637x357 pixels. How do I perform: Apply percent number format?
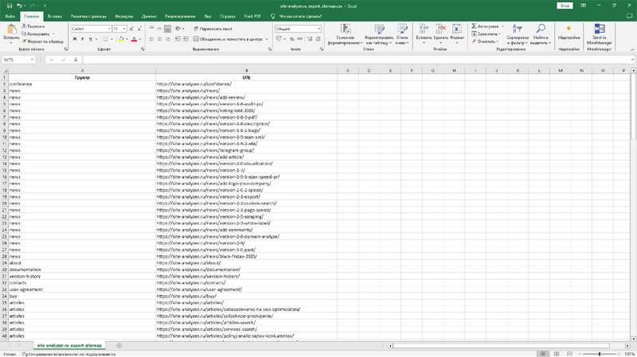[291, 39]
